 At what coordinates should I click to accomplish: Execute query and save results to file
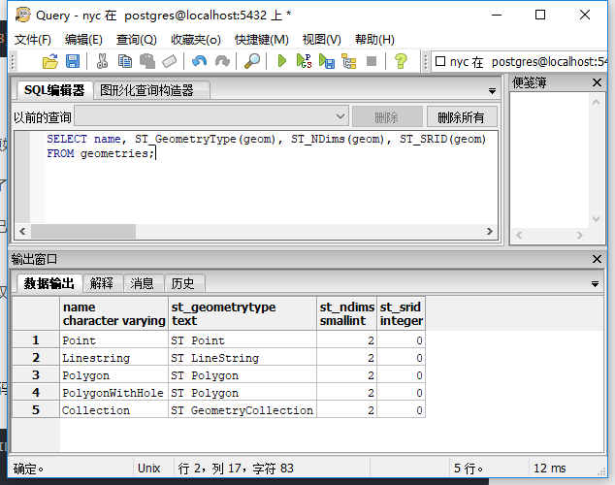pos(326,61)
